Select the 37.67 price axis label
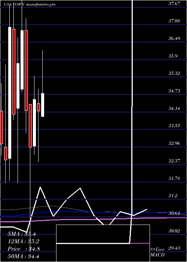This screenshot has width=187, height=262. click(x=174, y=4)
